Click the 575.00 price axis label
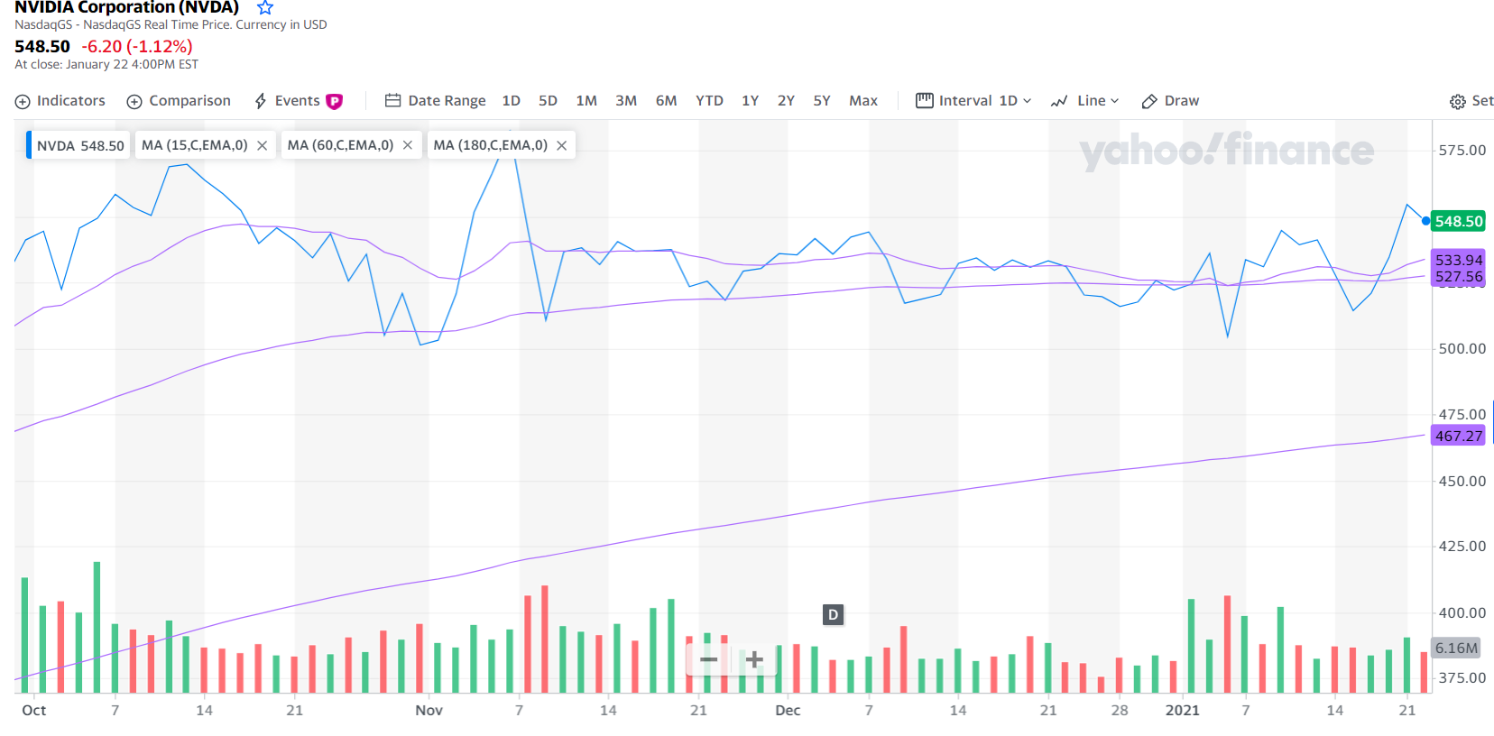This screenshot has height=736, width=1494. [x=1462, y=151]
